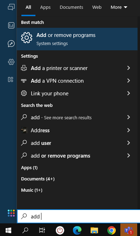The image size is (140, 236).
Task: Open the wrench chat icon in the sidebar
Action: 11,44
